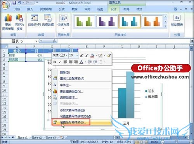The width and height of the screenshot is (194, 144).
Task: Open Quick Layout gallery
Action: tap(63, 22)
